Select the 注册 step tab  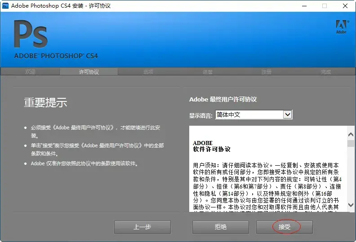(266, 72)
